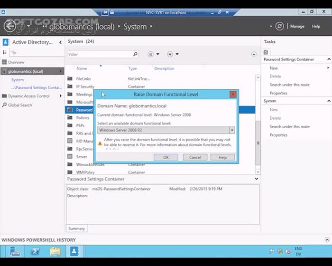Select the FileLinks folder row
The image size is (332, 266).
coord(160,79)
